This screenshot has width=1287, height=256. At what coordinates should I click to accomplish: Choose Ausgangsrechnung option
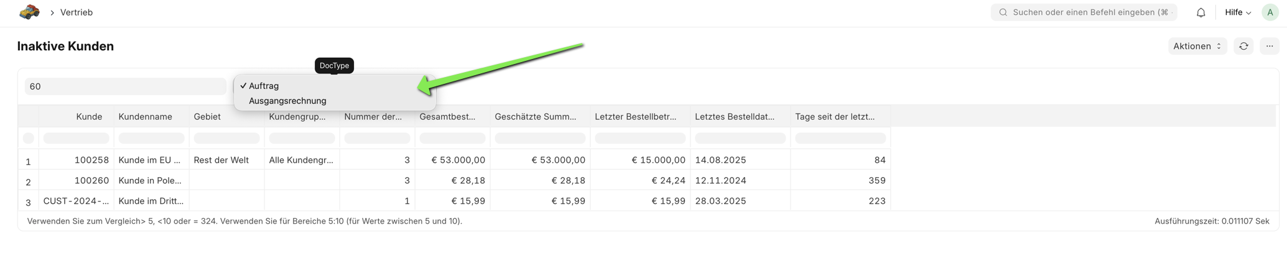click(287, 101)
